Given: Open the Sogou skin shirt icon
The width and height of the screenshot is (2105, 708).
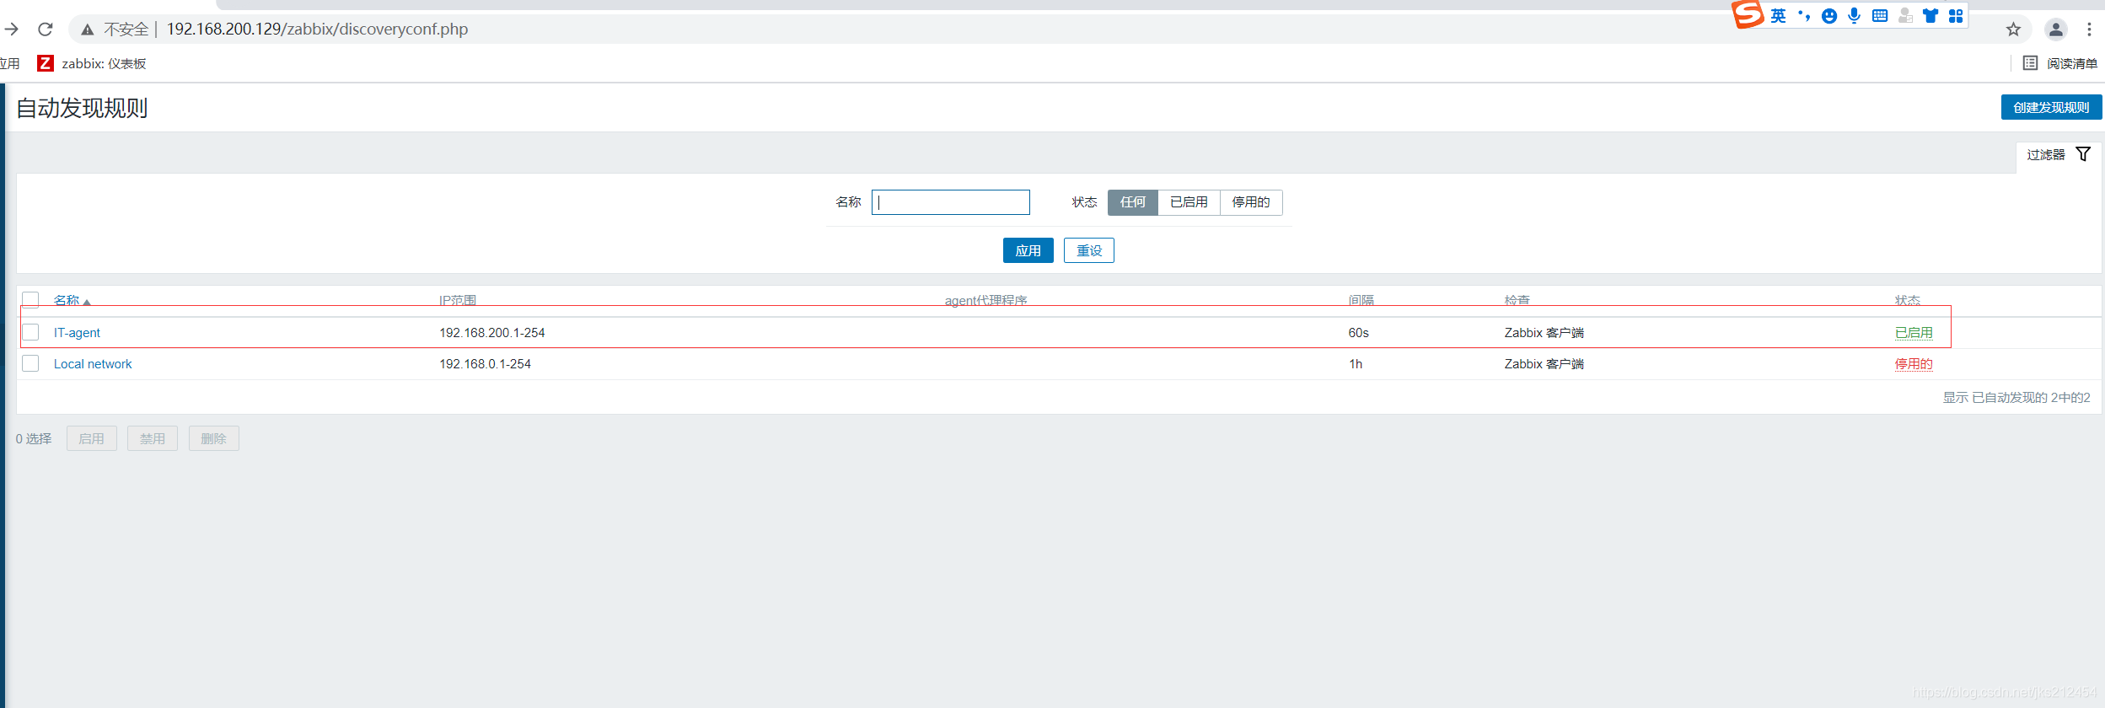Looking at the screenshot, I should (x=1930, y=16).
